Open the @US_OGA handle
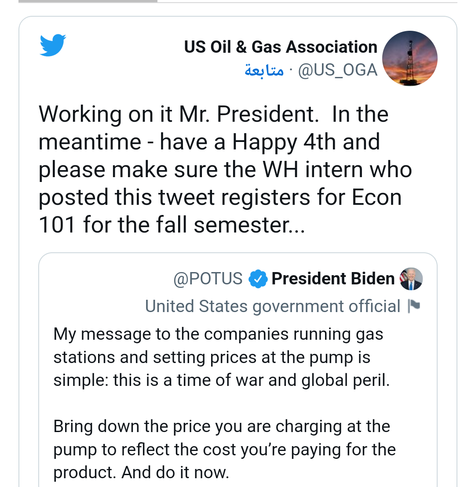 click(x=338, y=70)
